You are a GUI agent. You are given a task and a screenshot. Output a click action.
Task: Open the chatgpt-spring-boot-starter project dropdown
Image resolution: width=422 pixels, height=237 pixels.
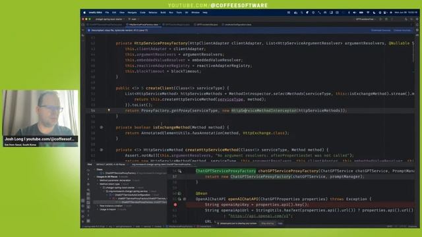110,19
